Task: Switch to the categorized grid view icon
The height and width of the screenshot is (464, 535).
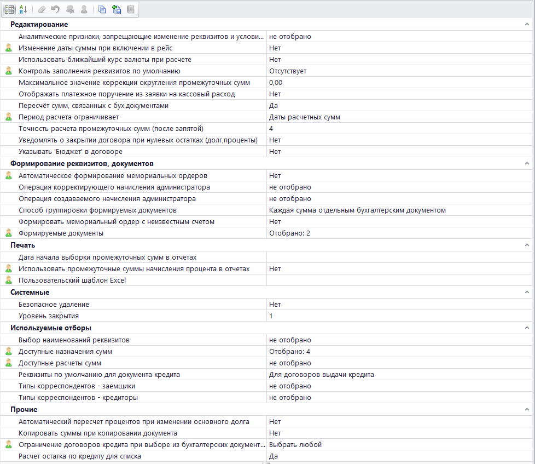Action: 9,9
